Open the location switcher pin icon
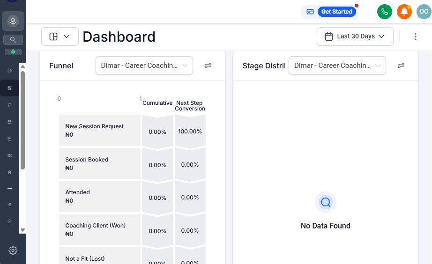 click(13, 21)
